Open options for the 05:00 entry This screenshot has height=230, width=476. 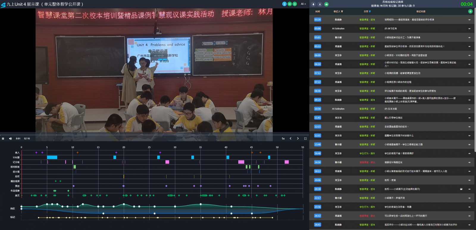click(x=469, y=29)
